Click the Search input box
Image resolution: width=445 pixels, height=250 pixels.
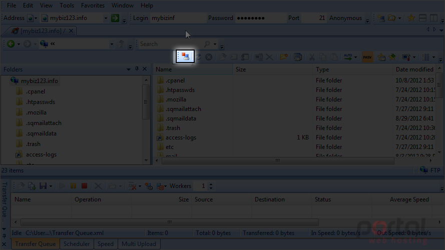click(171, 44)
